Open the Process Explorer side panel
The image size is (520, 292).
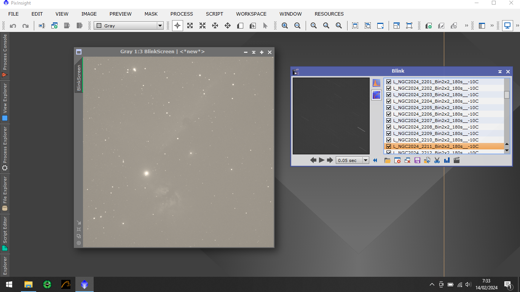[x=5, y=149]
